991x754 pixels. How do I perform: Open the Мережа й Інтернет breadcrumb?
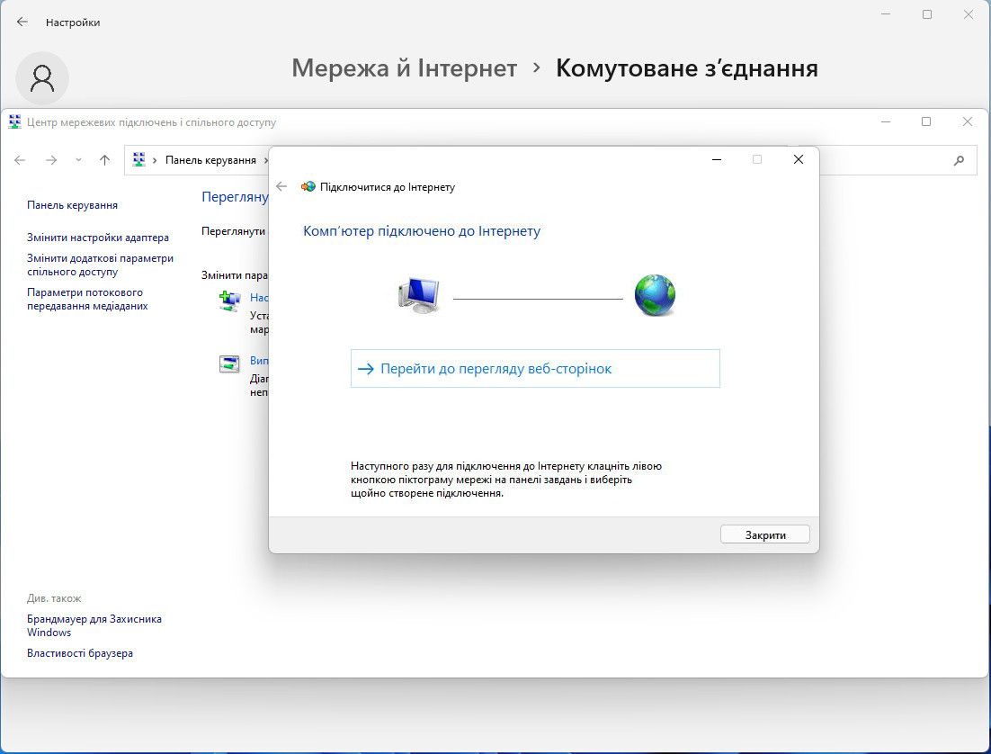(405, 67)
